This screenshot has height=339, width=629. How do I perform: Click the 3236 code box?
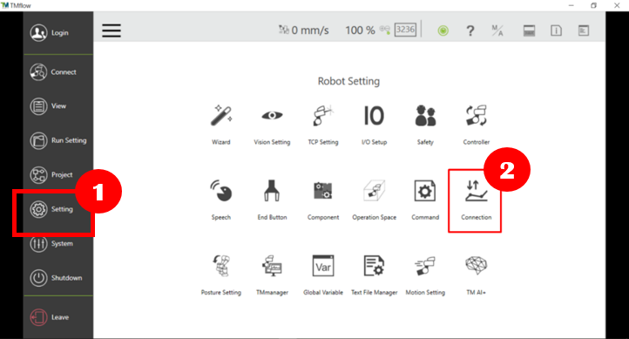(x=405, y=30)
